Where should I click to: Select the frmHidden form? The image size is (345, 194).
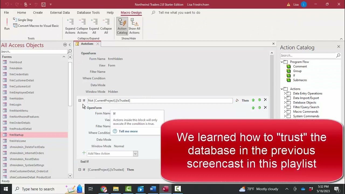pos(16,99)
